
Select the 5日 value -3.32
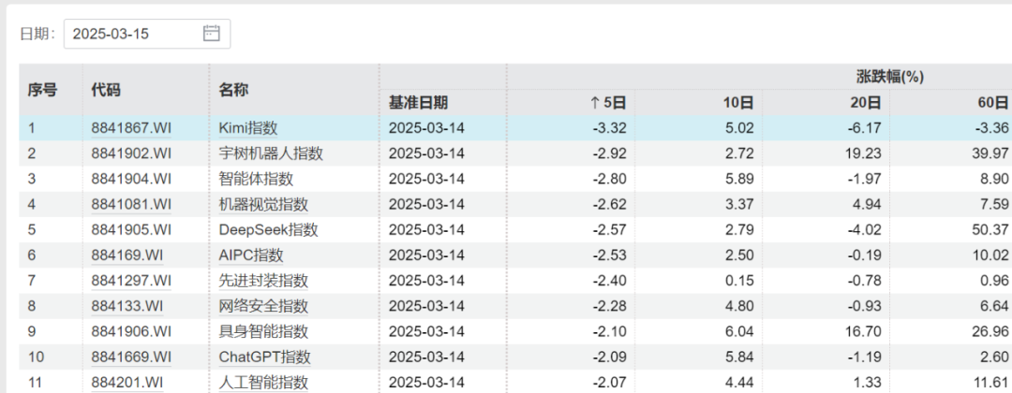coord(610,128)
